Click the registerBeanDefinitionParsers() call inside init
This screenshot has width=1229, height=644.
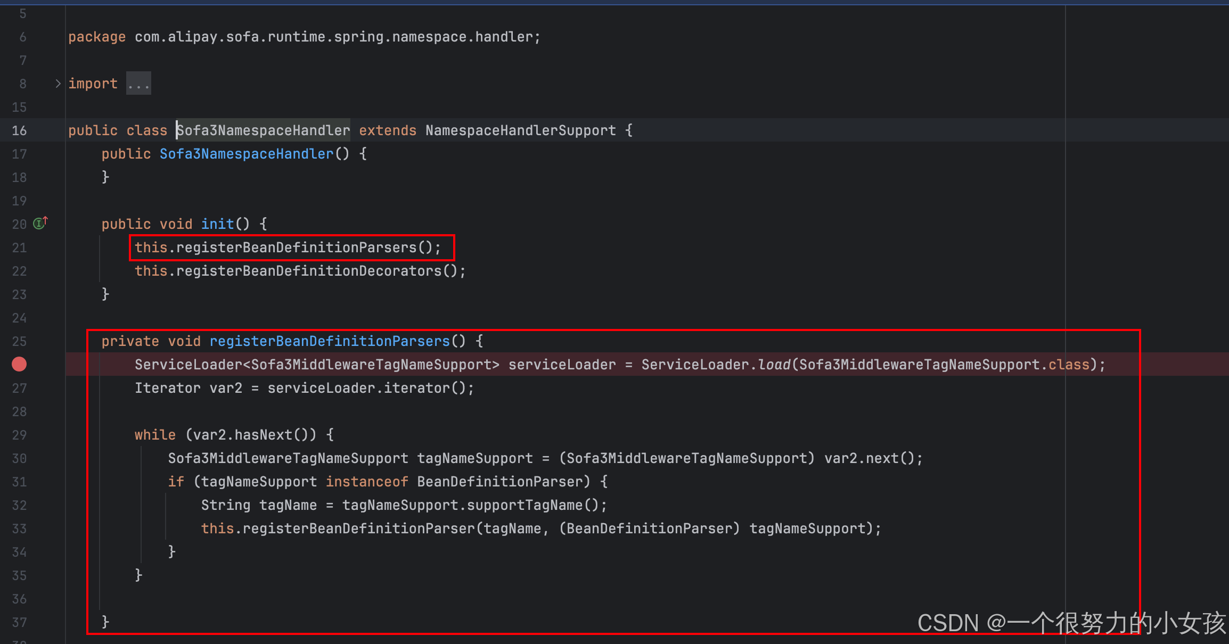click(x=296, y=247)
